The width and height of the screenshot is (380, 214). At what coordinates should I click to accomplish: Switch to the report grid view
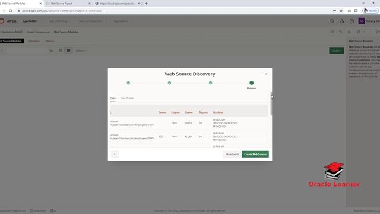68,51
